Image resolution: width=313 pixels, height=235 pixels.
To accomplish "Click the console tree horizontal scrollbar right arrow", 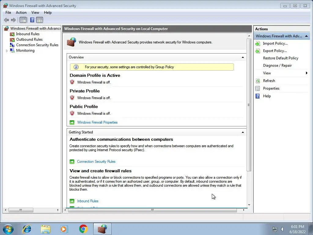I will 58,210.
